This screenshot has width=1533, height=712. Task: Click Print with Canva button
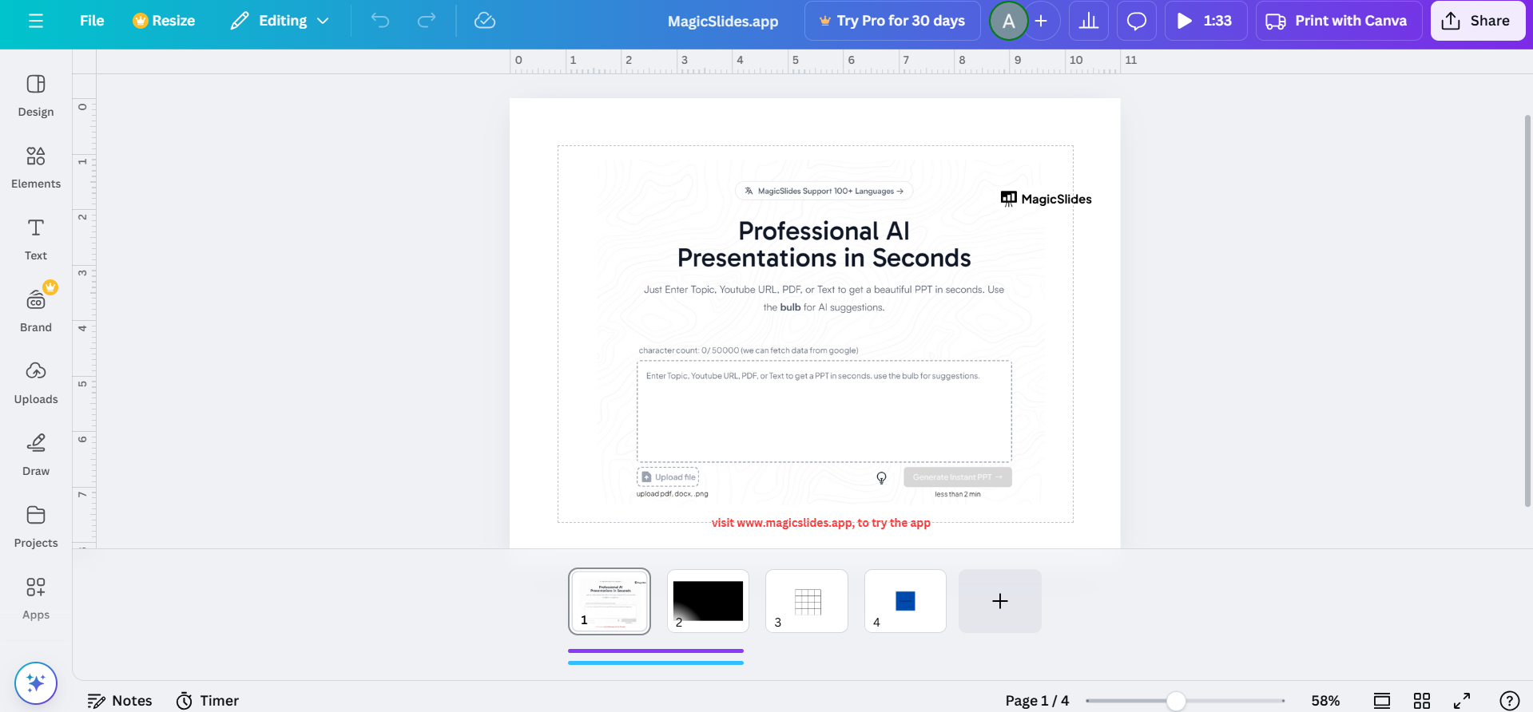point(1339,21)
